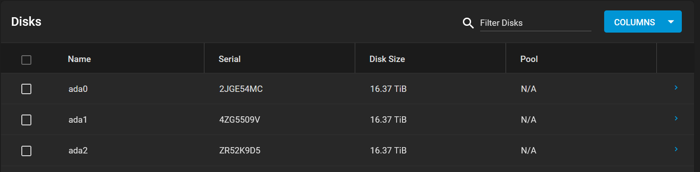
Task: Select the ada1 disk checkbox
Action: pyautogui.click(x=26, y=120)
